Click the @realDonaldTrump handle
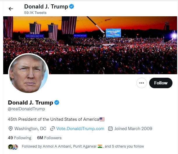The image size is (178, 154). 26,109
